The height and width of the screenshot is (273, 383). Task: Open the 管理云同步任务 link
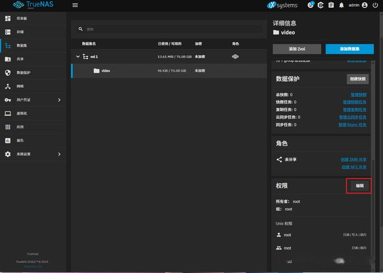[x=352, y=117]
